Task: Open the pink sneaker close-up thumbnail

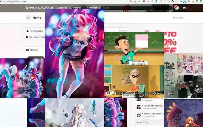Action: pyautogui.click(x=36, y=112)
